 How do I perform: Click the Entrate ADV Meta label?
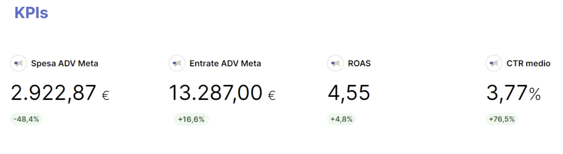pos(225,63)
